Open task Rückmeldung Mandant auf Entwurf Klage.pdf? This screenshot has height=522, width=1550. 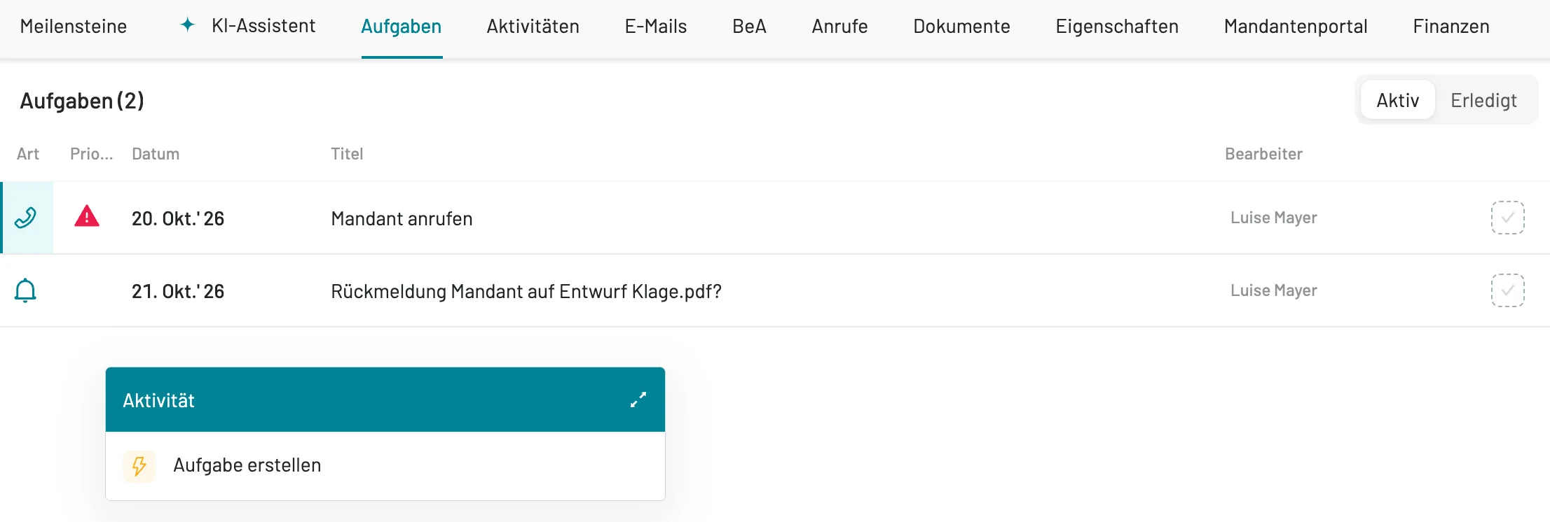pos(526,291)
